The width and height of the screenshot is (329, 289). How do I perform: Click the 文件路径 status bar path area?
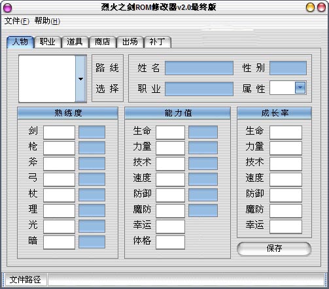[x=186, y=280]
